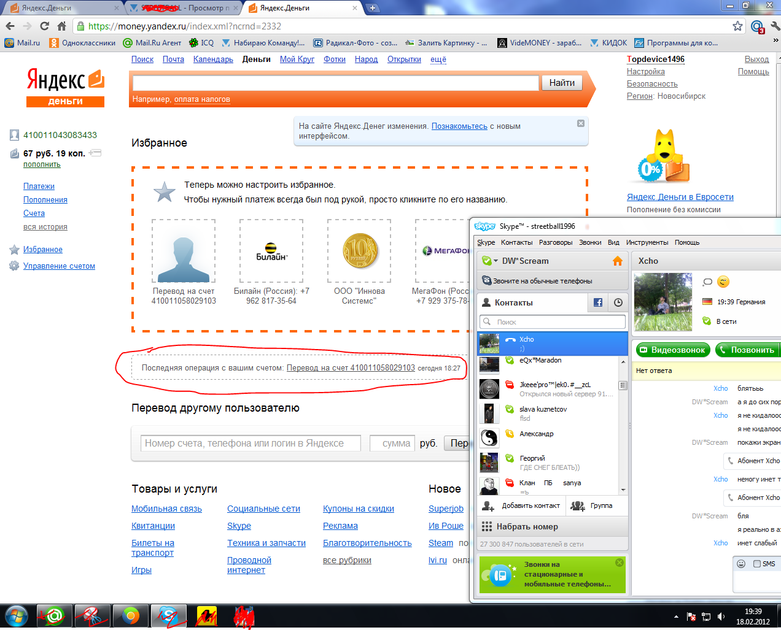This screenshot has height=630, width=781.
Task: Open the ICQ bookmark
Action: click(x=201, y=43)
